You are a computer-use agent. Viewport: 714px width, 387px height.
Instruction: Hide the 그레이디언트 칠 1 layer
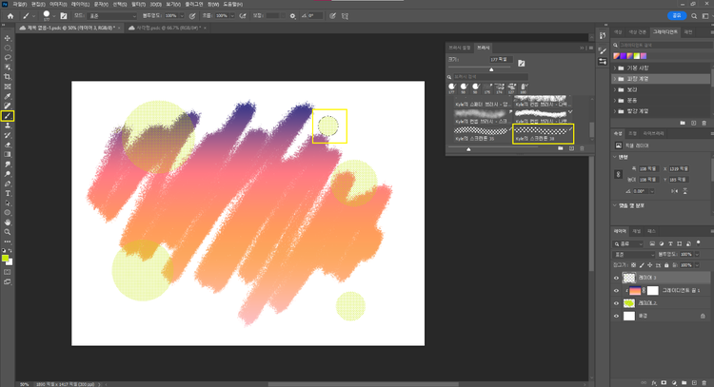point(616,290)
